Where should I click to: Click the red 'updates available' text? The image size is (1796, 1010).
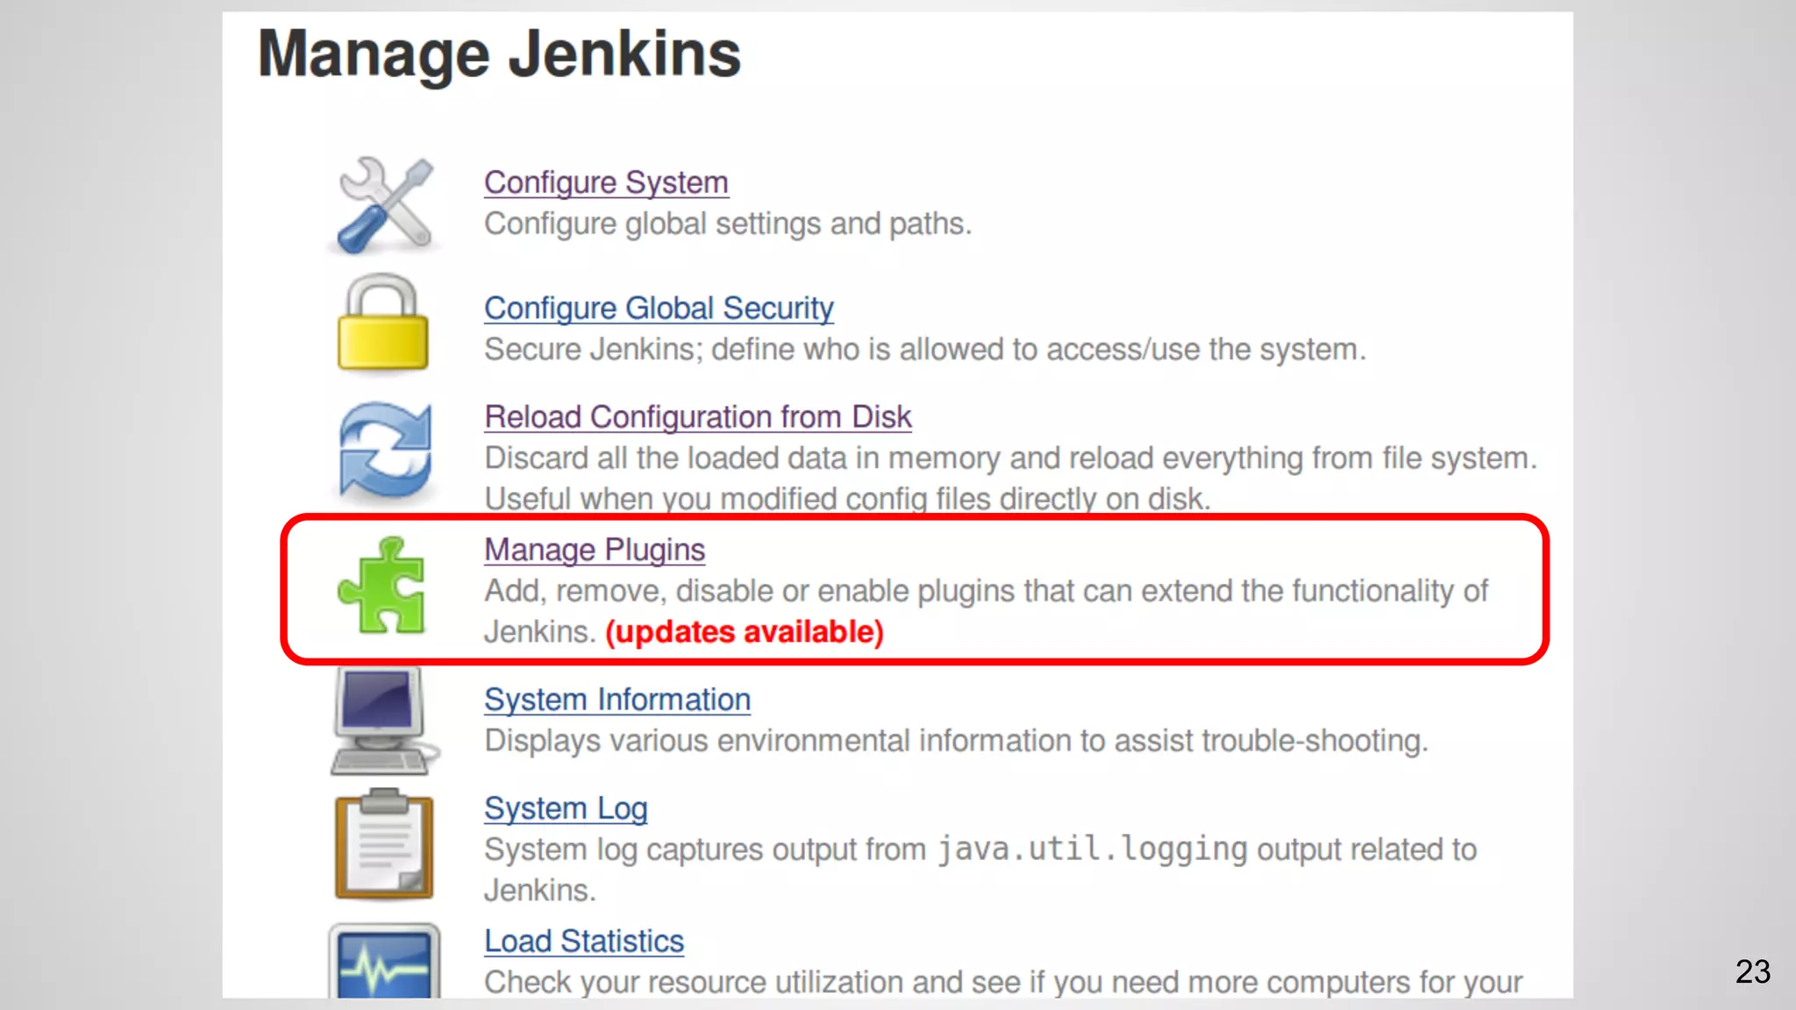coord(744,632)
